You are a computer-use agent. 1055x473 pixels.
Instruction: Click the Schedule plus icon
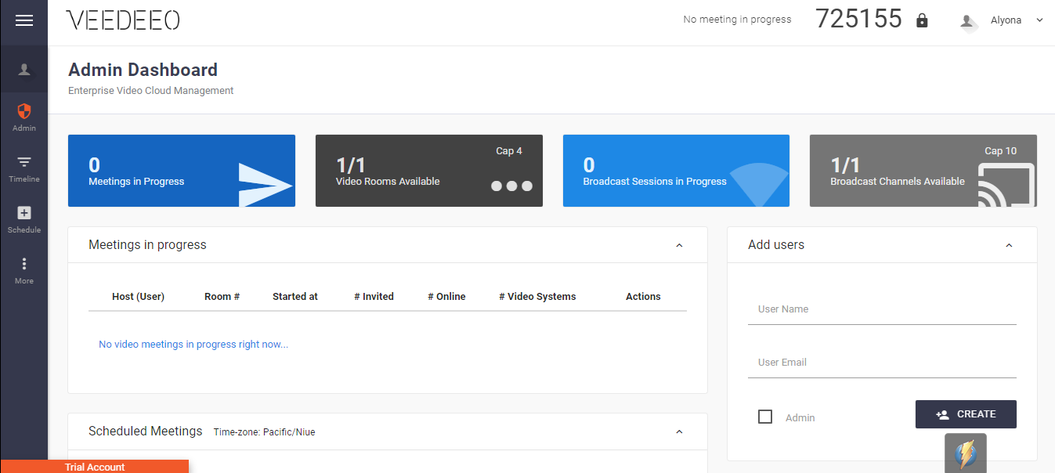click(x=24, y=213)
